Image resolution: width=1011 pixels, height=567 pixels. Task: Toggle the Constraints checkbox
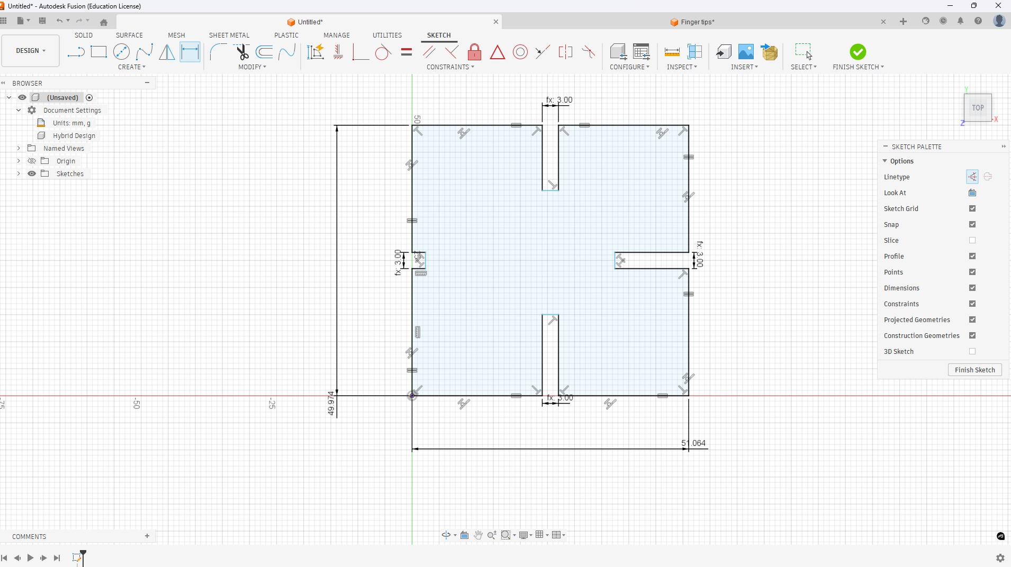972,304
